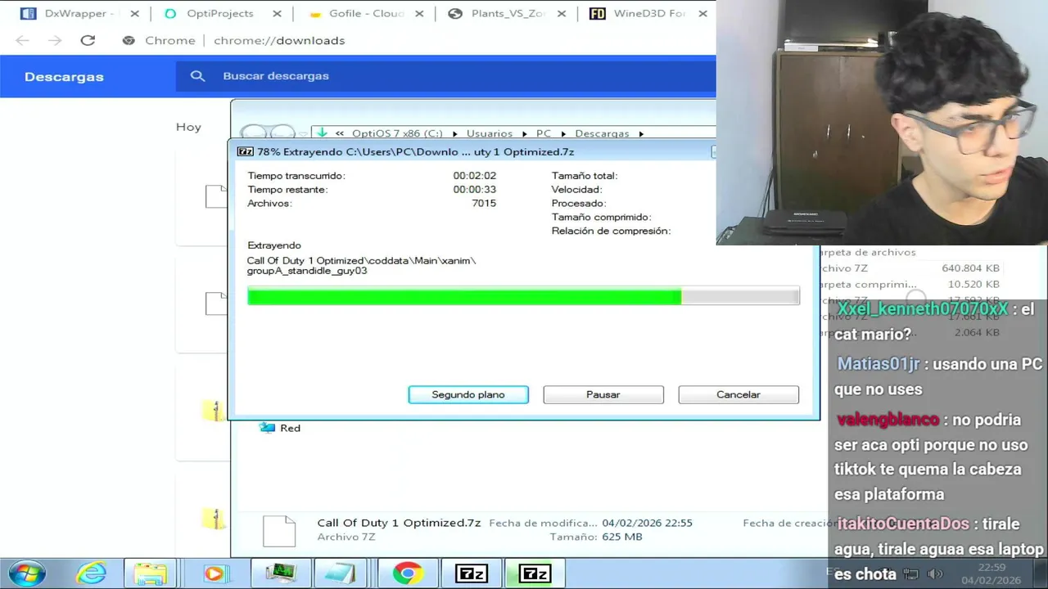Click the PC breadcrumb in Explorer

tap(544, 133)
